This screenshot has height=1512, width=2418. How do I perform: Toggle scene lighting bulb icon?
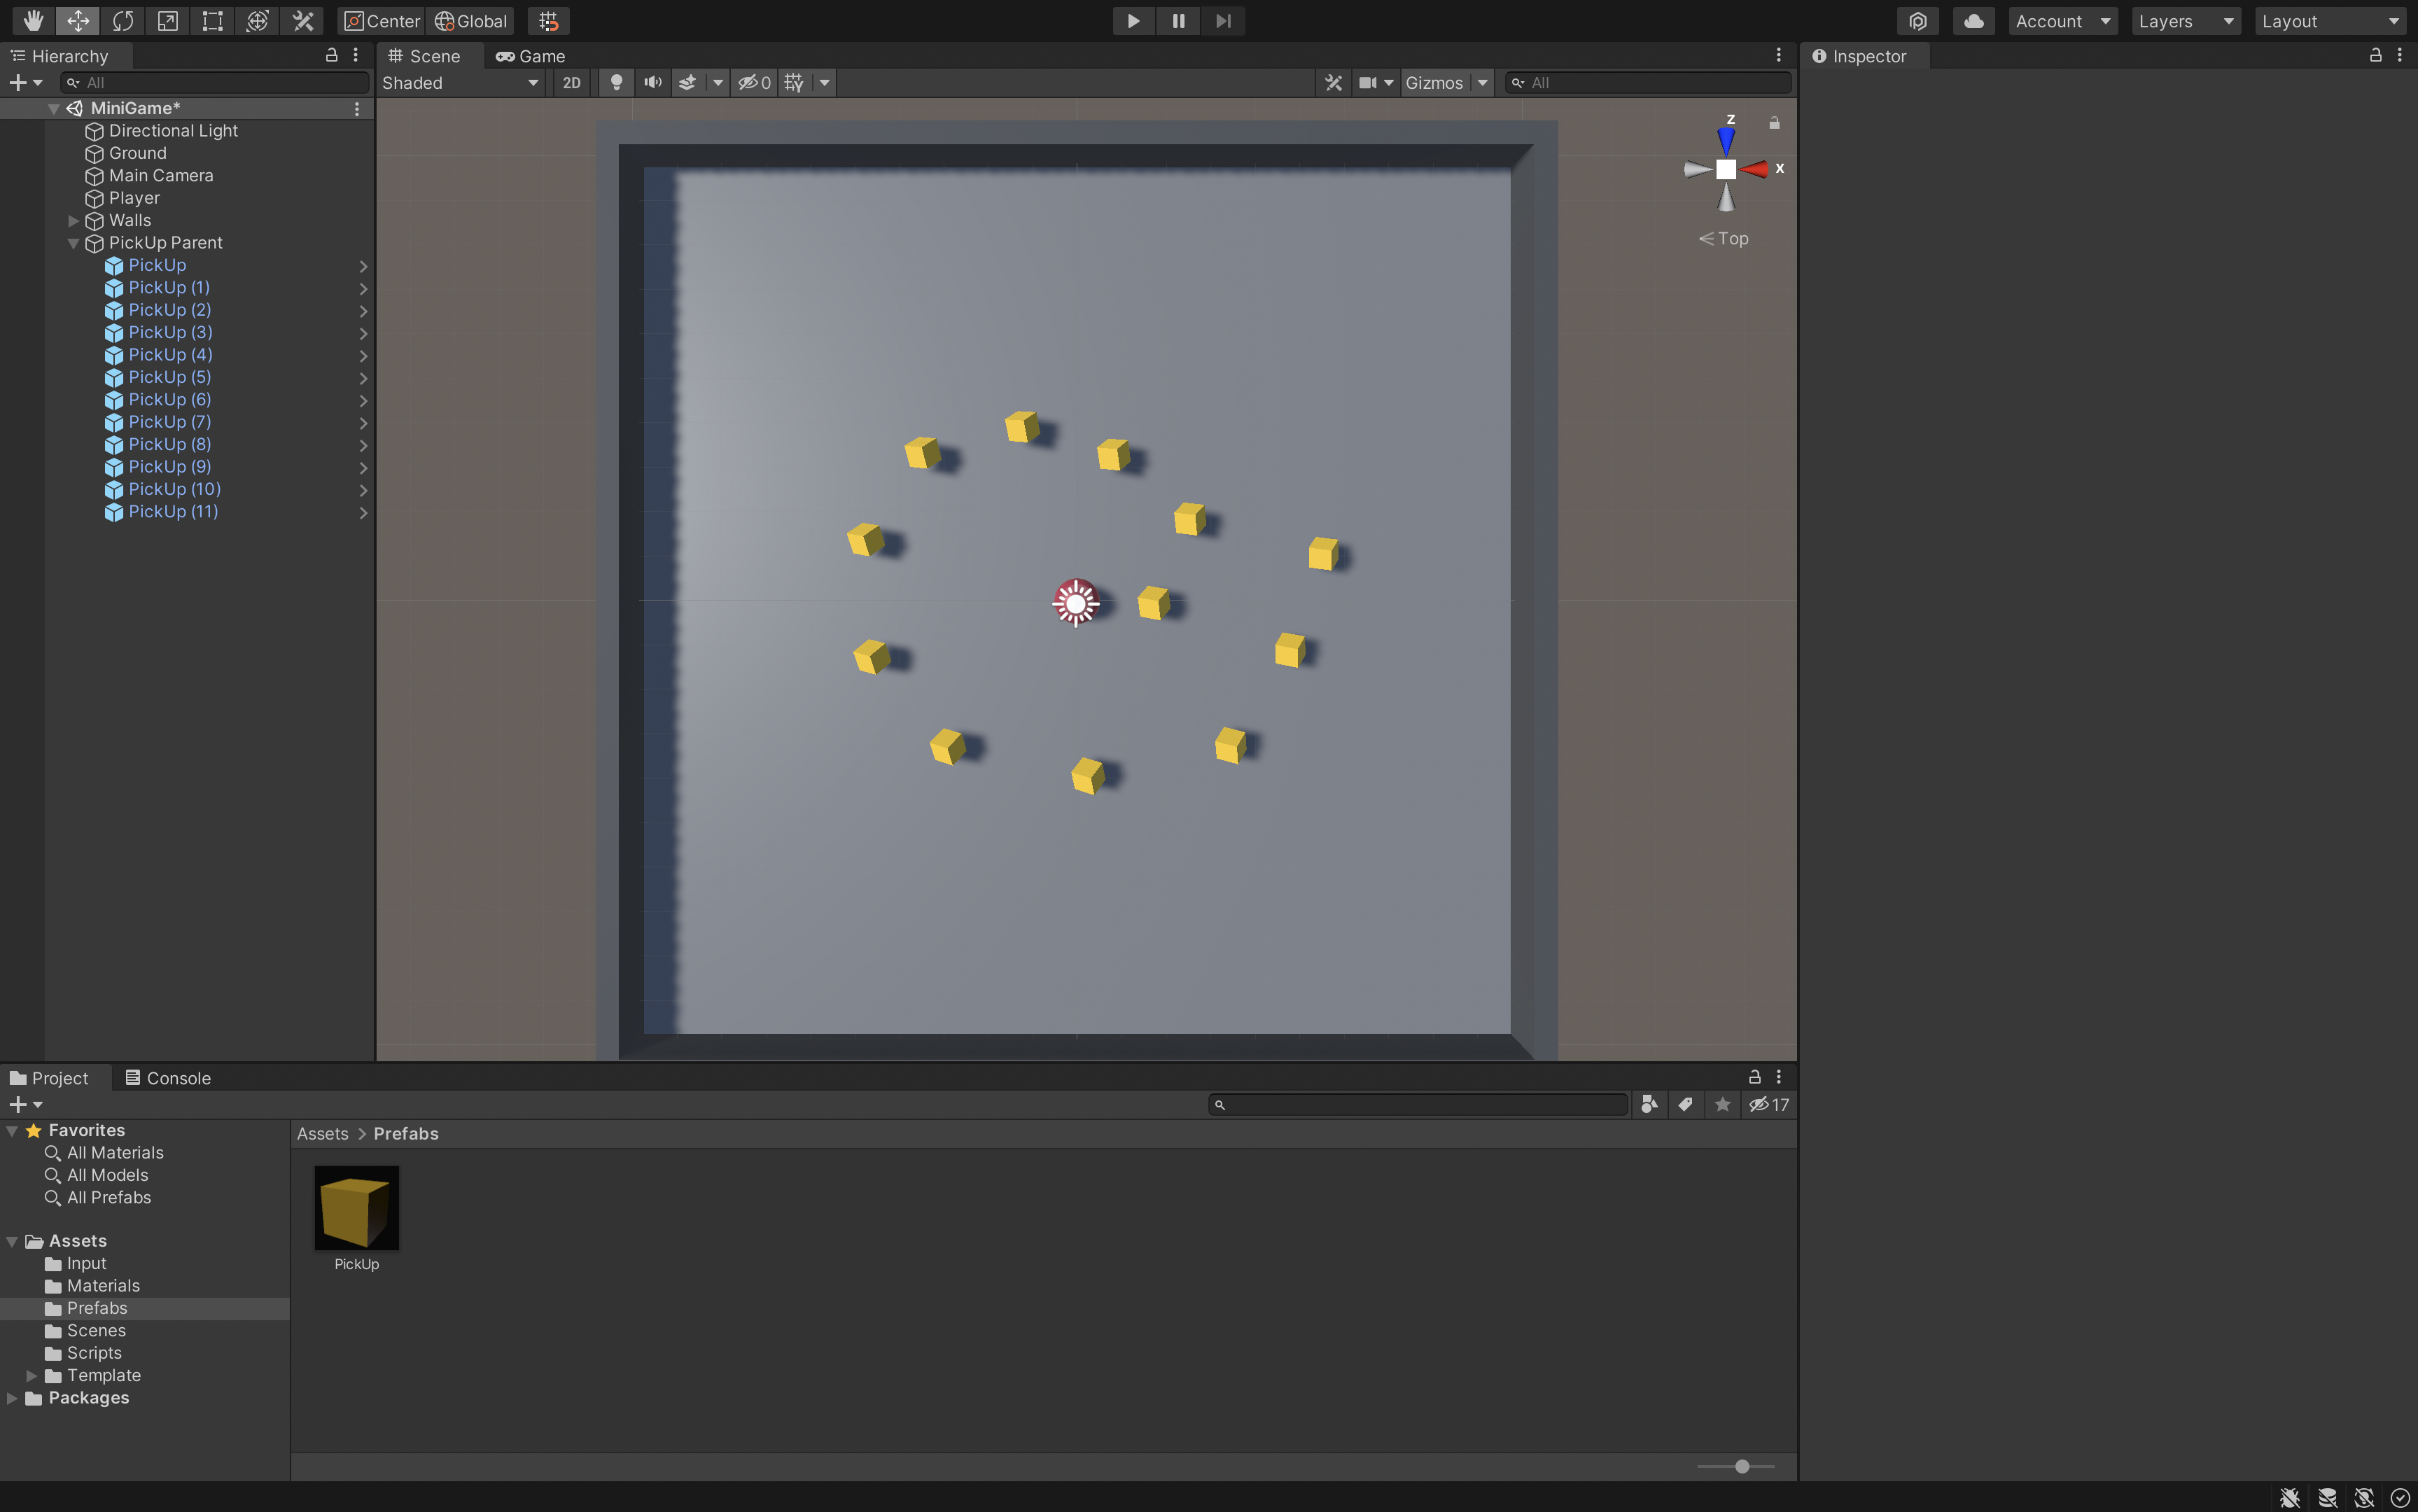pos(616,83)
